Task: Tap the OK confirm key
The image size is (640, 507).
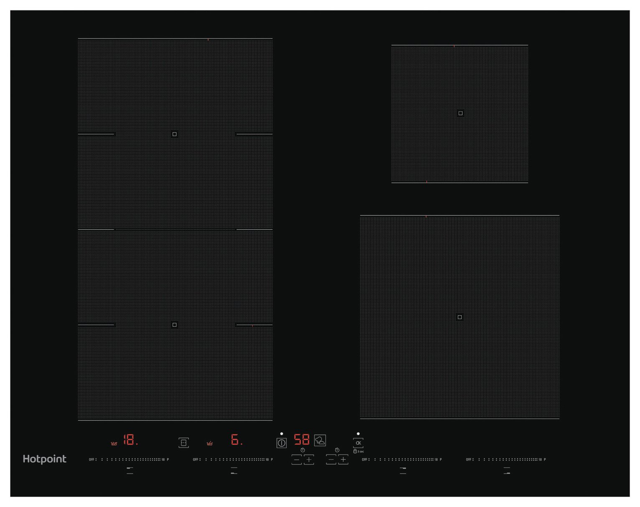Action: point(358,443)
